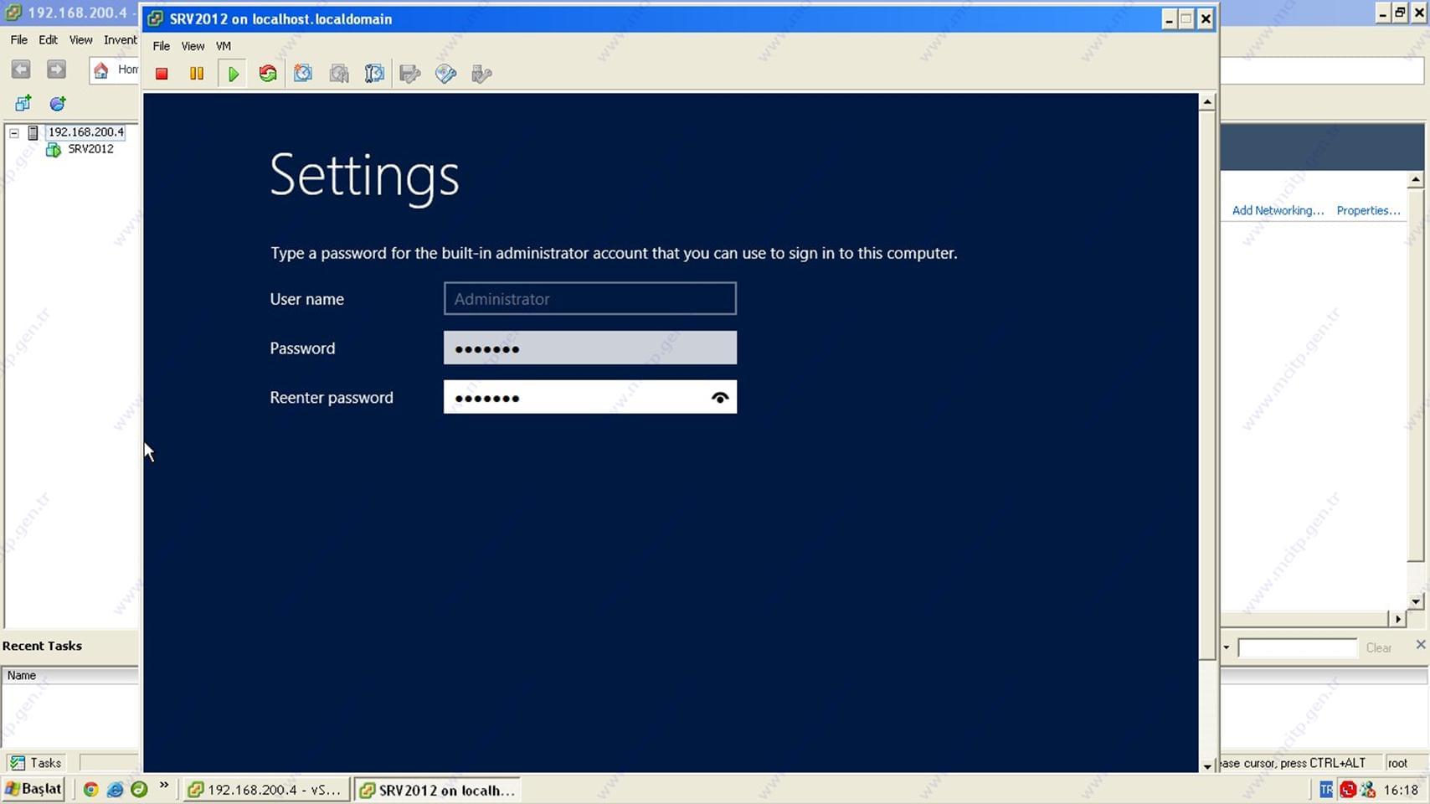The width and height of the screenshot is (1430, 804).
Task: Power on the VM with green play button
Action: (233, 74)
